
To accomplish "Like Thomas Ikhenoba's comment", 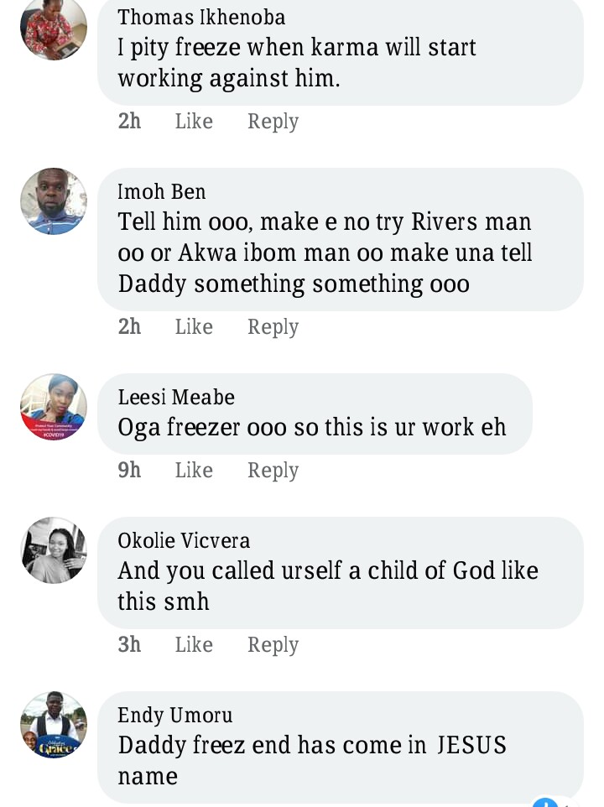I will click(194, 121).
